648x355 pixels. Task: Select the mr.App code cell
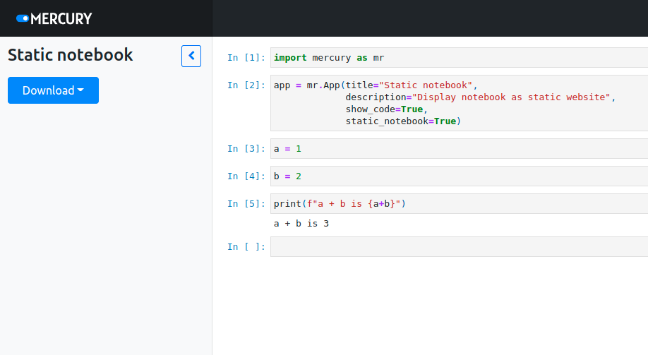[459, 103]
